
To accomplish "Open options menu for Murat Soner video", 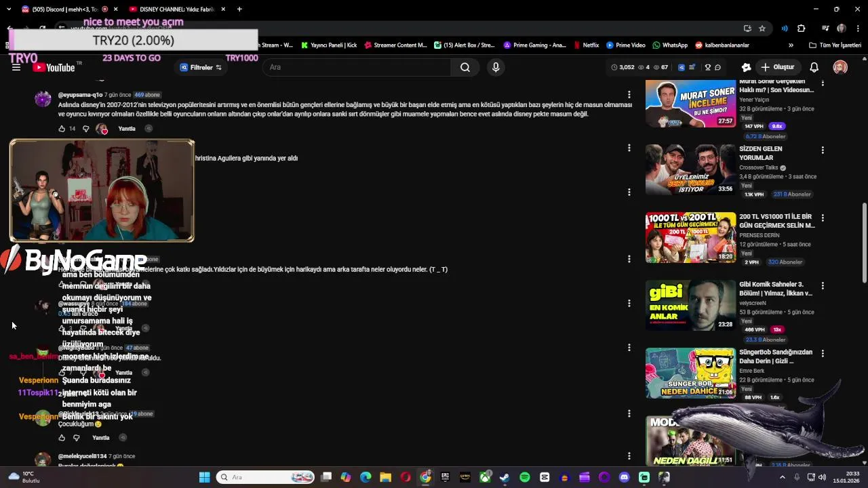I will pyautogui.click(x=823, y=83).
